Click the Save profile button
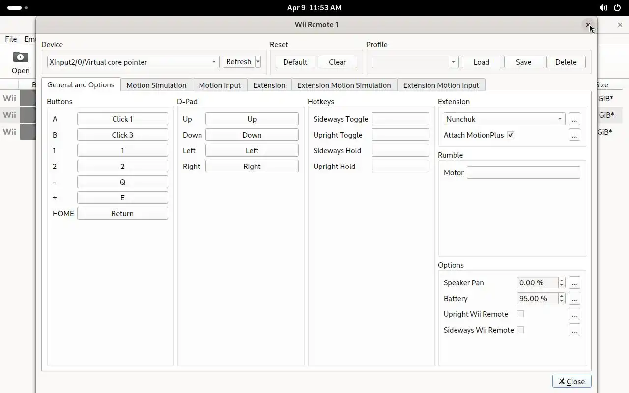This screenshot has height=393, width=629. click(x=523, y=62)
